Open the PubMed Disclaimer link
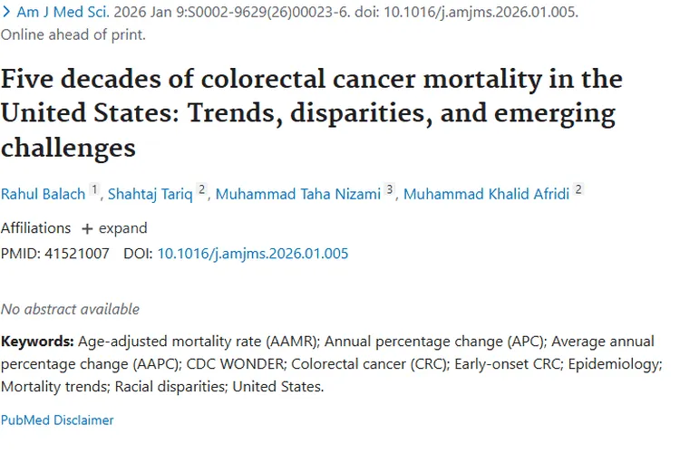The image size is (680, 453). (57, 420)
